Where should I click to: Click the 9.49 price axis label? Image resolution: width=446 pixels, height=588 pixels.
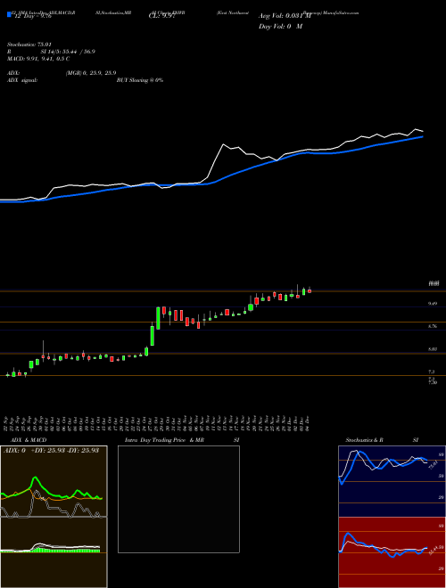(433, 304)
